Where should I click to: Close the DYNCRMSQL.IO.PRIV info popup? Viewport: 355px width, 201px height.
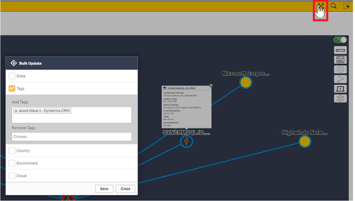(x=211, y=85)
